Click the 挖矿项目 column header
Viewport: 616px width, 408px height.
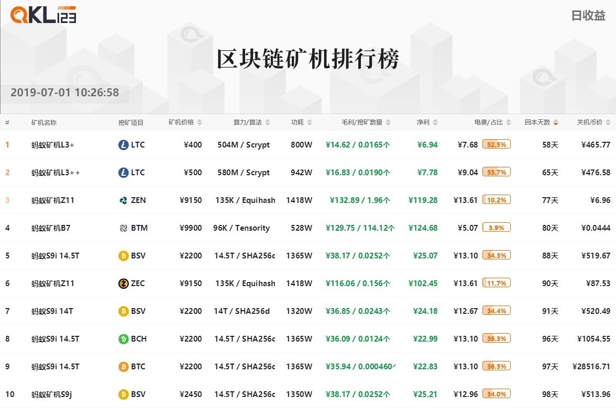131,122
